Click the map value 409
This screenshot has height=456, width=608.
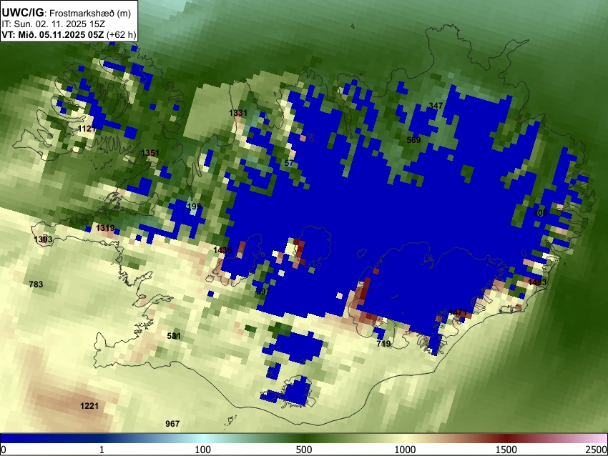point(540,213)
